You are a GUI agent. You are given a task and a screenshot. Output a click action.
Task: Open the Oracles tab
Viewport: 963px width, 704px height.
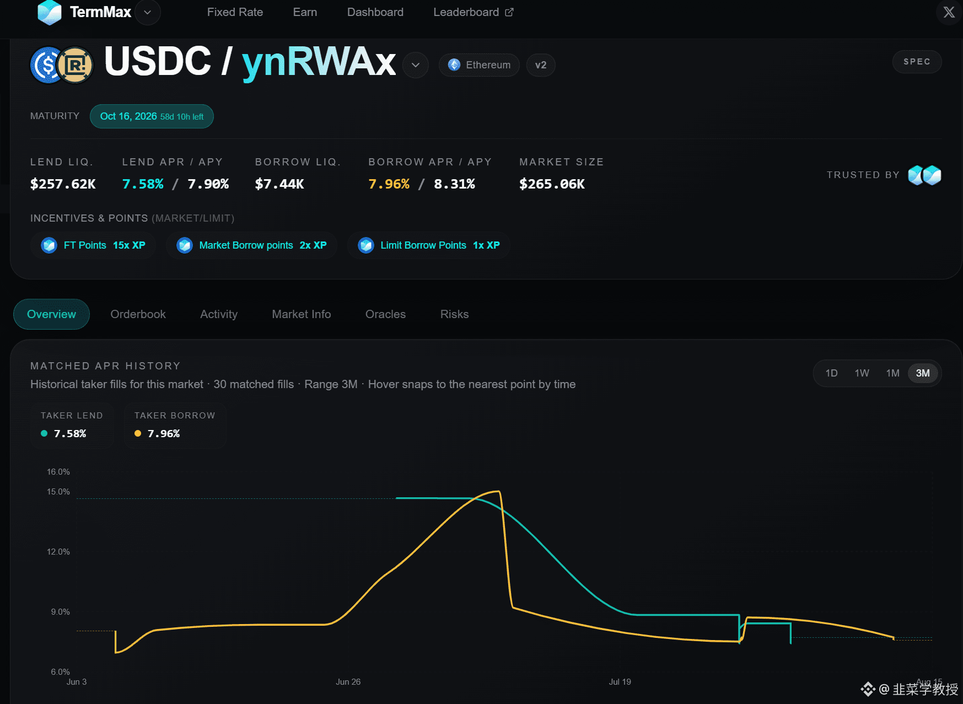point(385,314)
